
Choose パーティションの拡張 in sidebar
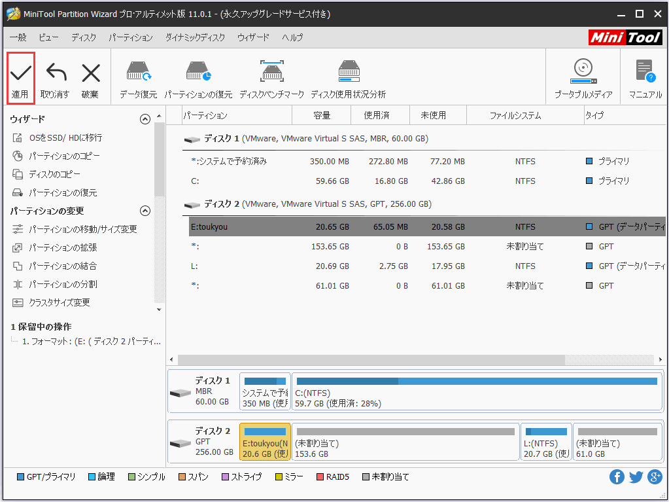pyautogui.click(x=55, y=248)
